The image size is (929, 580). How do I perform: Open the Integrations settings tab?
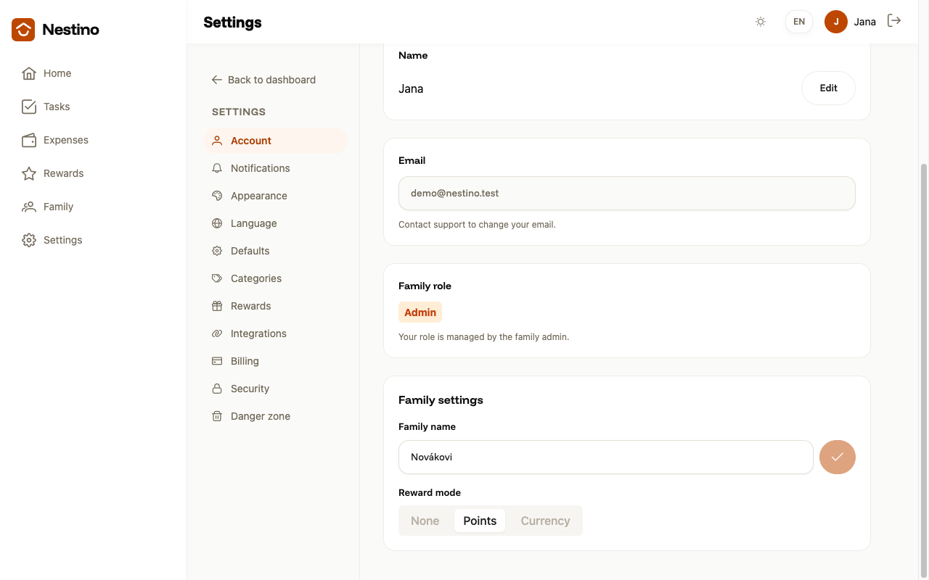click(x=275, y=333)
